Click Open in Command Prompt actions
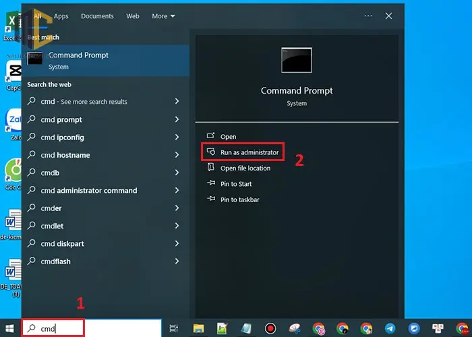Viewport: 472px width, 337px height. tap(228, 137)
